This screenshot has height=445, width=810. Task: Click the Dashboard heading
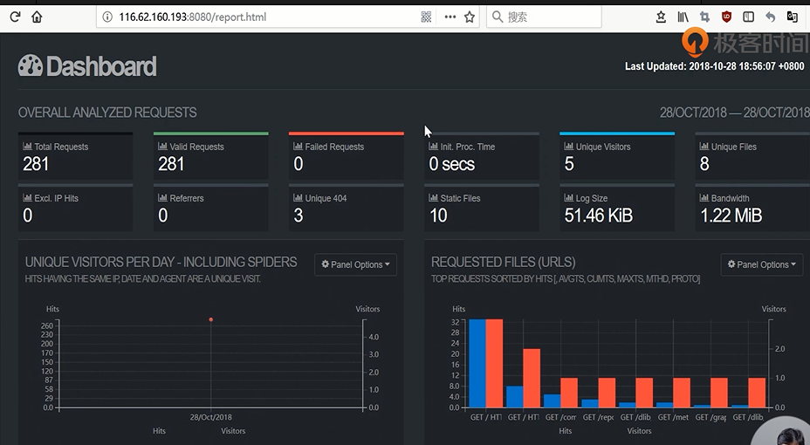(x=101, y=66)
